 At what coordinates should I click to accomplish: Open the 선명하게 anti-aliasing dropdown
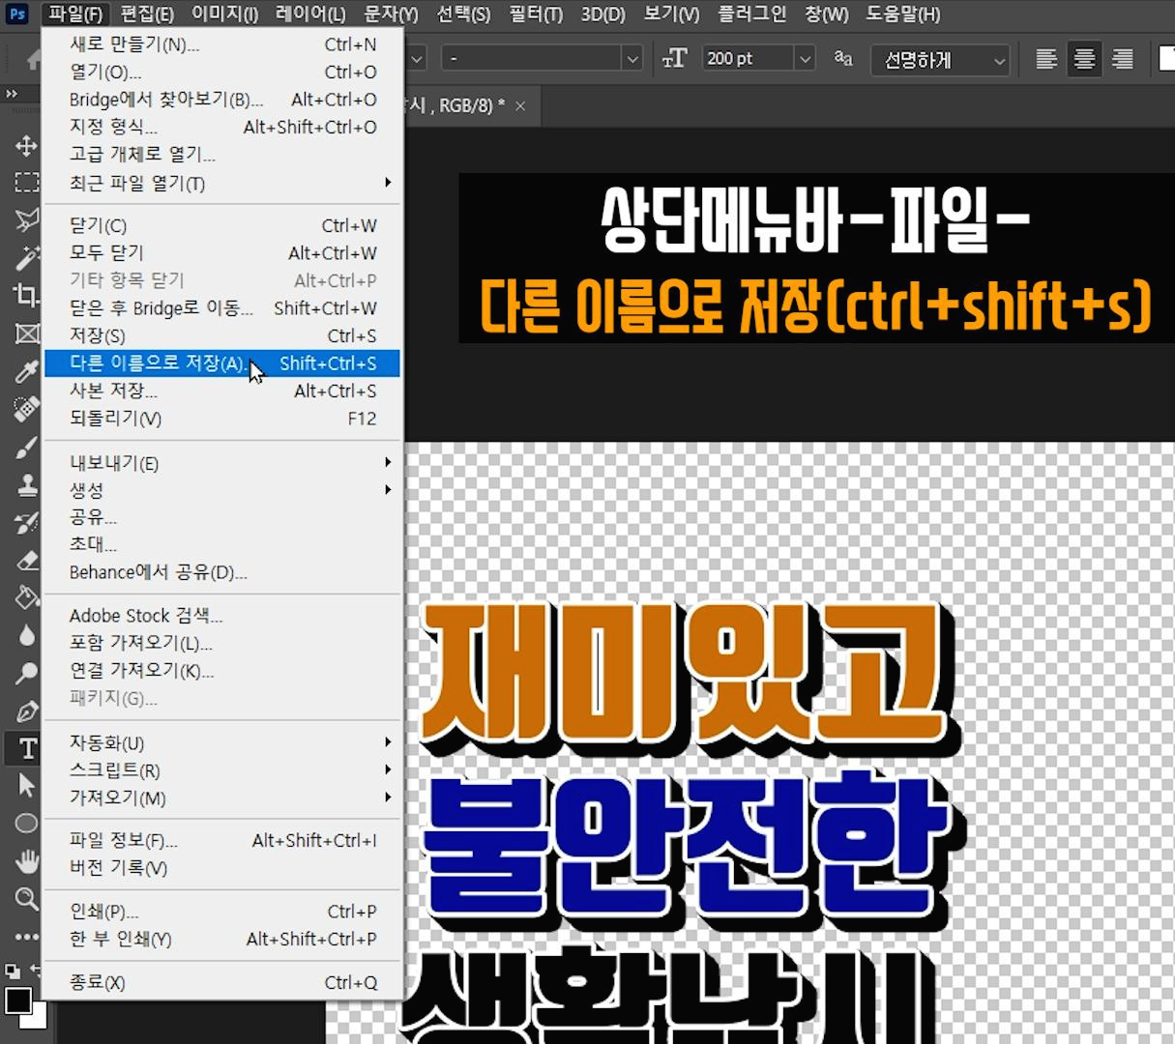pyautogui.click(x=940, y=60)
